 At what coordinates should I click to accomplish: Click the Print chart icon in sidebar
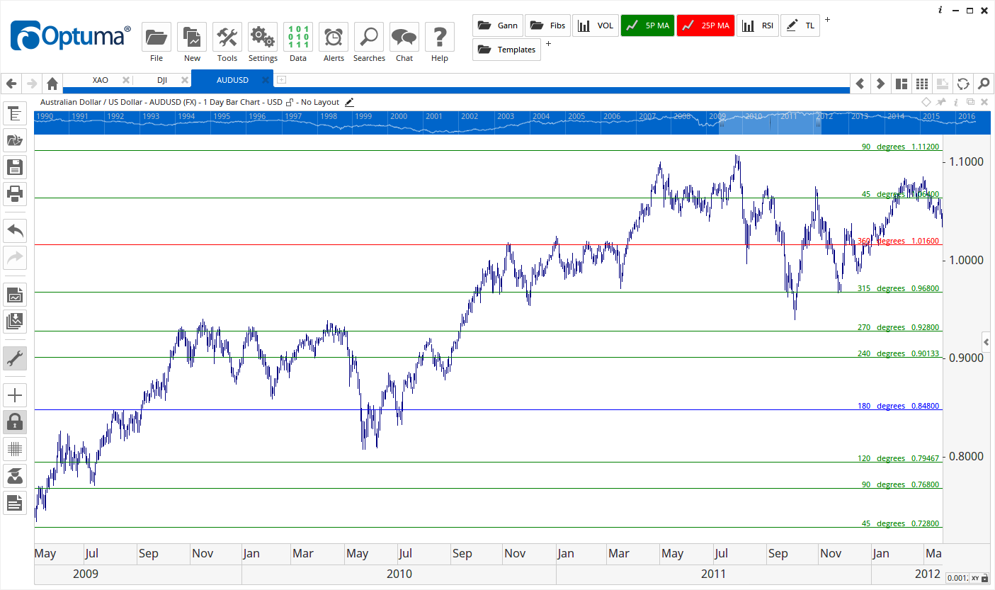15,194
